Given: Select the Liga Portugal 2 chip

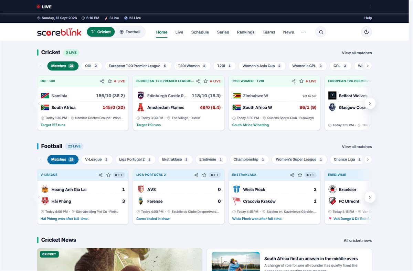Looking at the screenshot, I should pos(135,160).
